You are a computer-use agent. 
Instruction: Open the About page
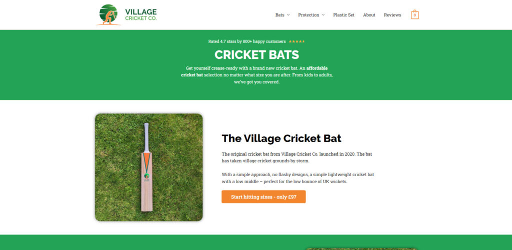pos(369,15)
